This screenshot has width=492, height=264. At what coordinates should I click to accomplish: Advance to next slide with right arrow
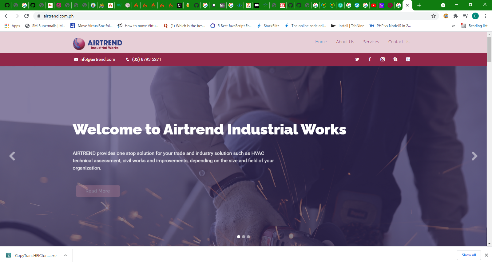point(474,156)
